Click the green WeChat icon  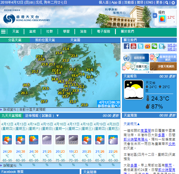[x=154, y=46]
